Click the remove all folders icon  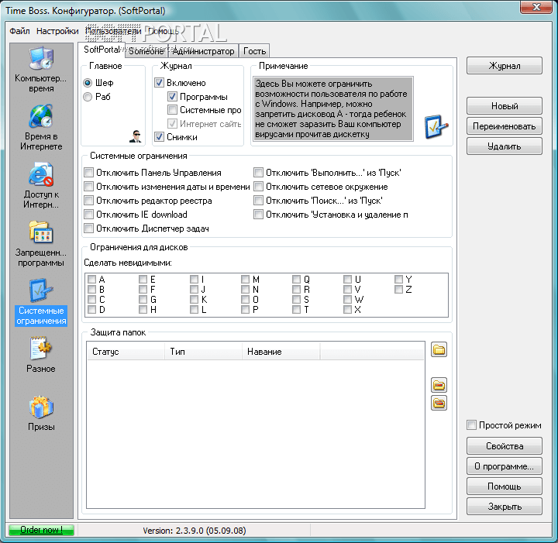pyautogui.click(x=439, y=403)
